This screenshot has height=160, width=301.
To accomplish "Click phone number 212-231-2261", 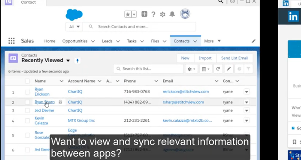I will [x=137, y=120].
